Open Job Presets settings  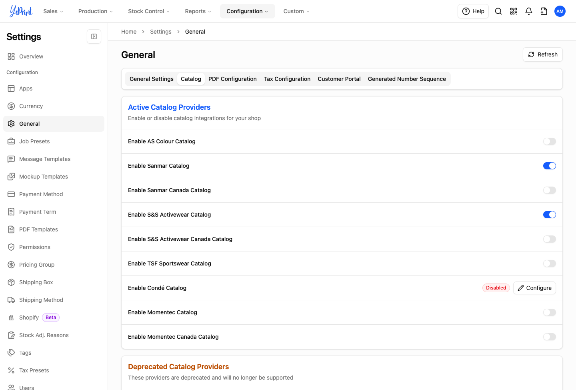click(x=54, y=141)
